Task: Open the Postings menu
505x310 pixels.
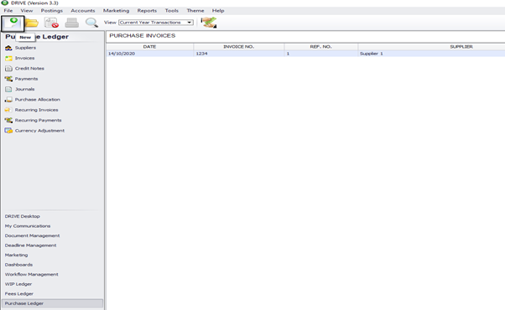Action: 51,11
